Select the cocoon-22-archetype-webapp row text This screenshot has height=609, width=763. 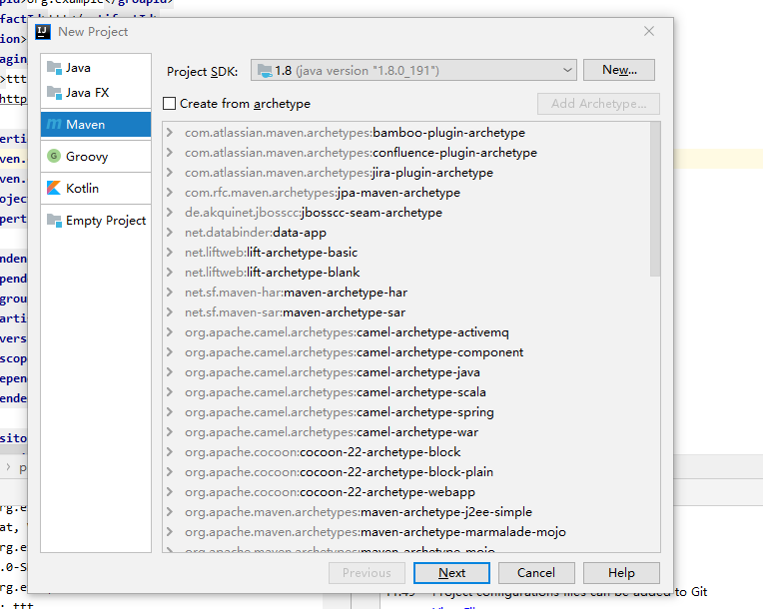(330, 491)
